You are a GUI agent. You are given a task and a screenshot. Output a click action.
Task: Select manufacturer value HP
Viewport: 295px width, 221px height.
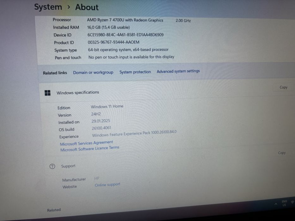[x=97, y=178]
